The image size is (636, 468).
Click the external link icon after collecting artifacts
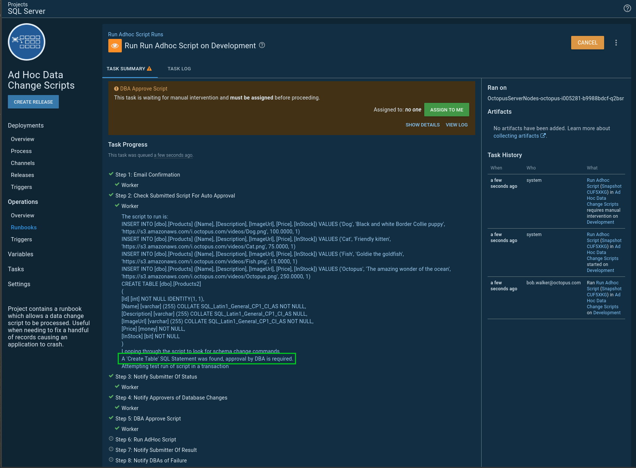(543, 136)
